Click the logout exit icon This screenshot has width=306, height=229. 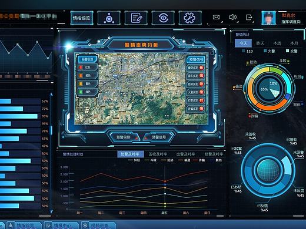(x=249, y=17)
